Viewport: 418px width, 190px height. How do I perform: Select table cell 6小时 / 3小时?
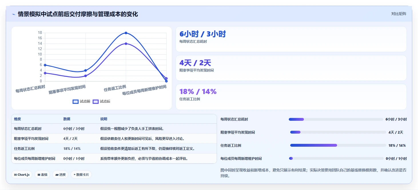pos(74,129)
